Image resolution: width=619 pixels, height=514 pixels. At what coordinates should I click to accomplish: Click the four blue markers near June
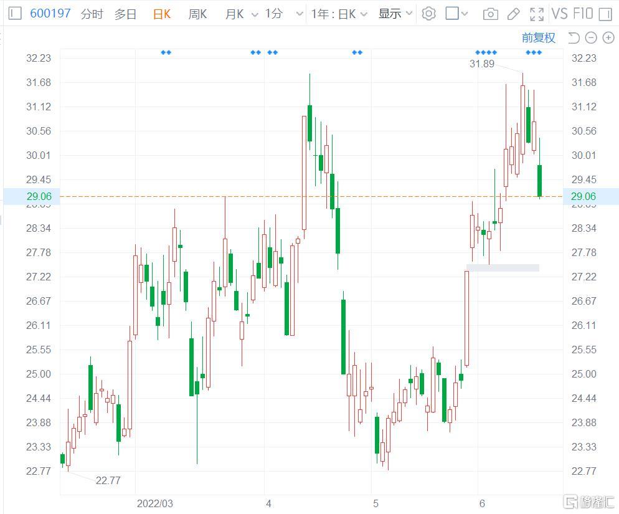click(x=486, y=52)
